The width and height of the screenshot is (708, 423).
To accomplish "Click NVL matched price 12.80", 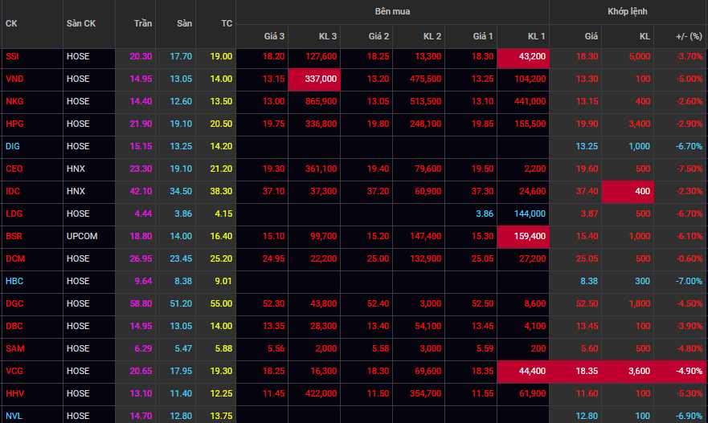I will click(x=587, y=417).
